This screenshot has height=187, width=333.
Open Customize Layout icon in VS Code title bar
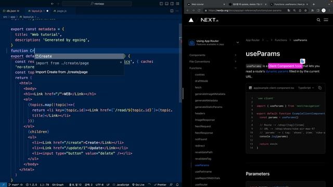(177, 4)
